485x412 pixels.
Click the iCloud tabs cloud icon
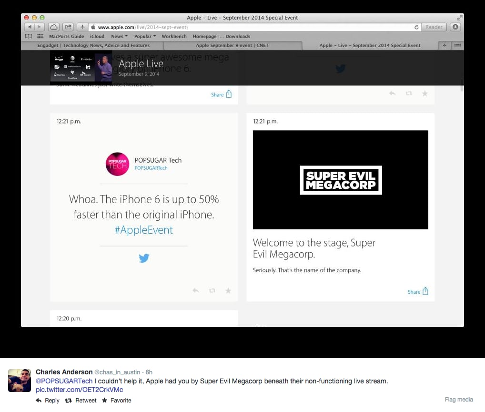(x=53, y=27)
